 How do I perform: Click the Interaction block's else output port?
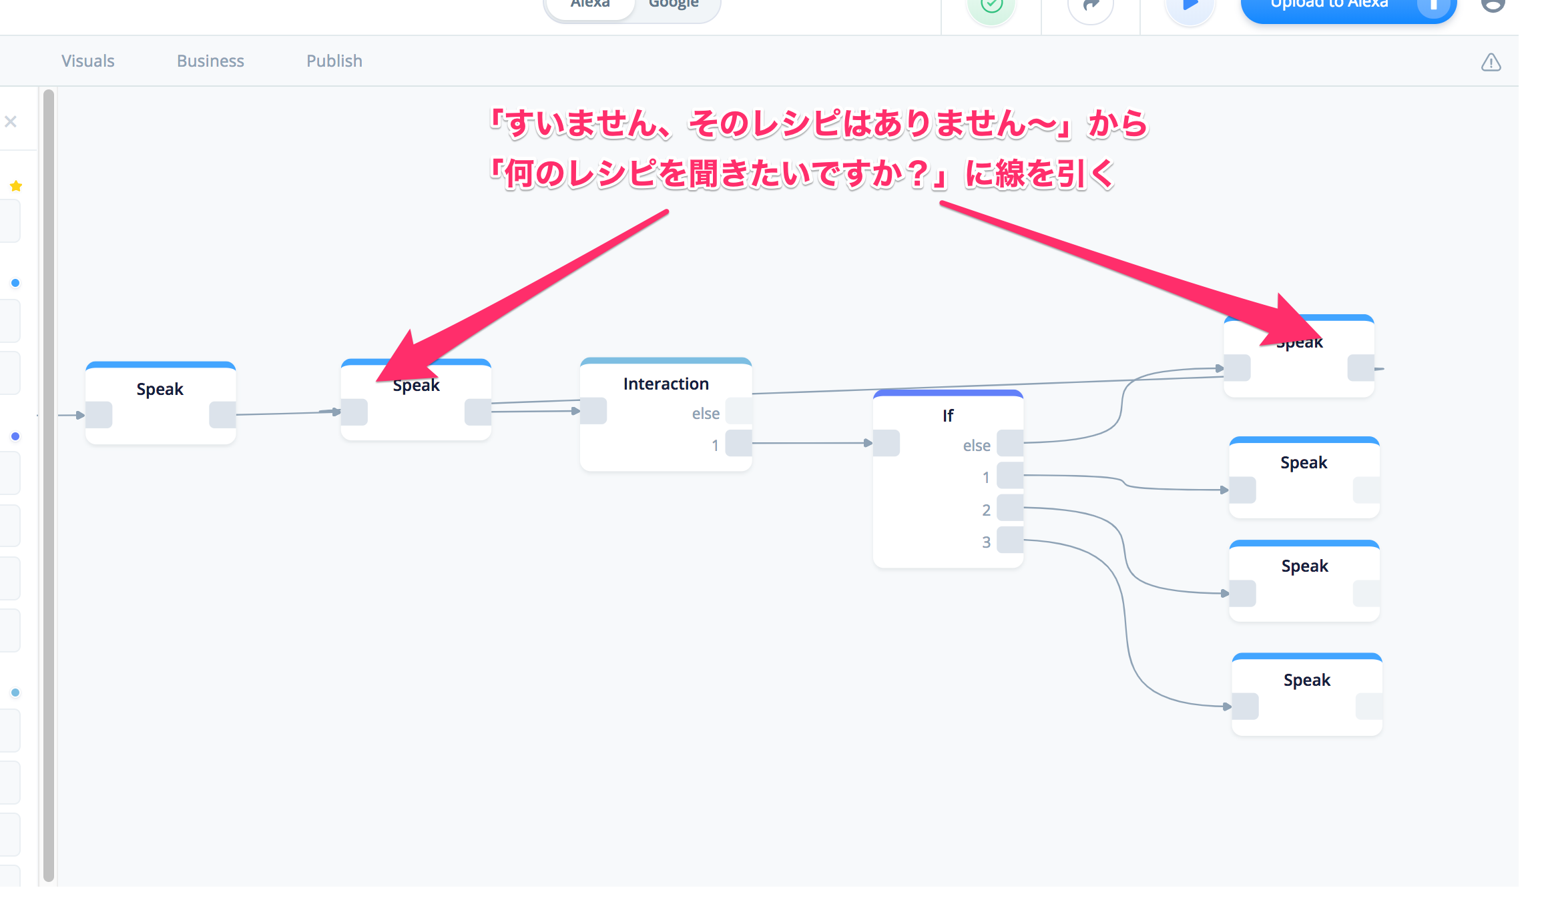738,412
